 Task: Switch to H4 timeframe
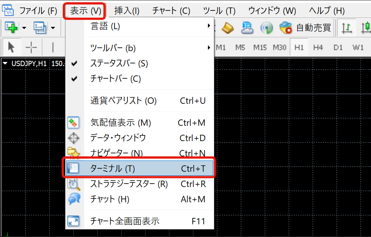click(318, 47)
